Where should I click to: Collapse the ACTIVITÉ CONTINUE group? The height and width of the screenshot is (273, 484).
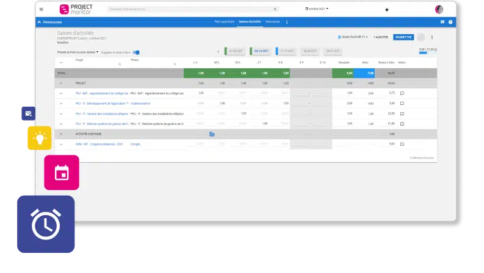coord(61,134)
